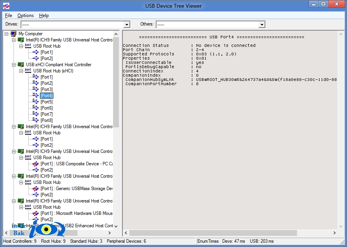The width and height of the screenshot is (347, 247).
Task: Select Port5 under USB Root Hub (xHCI)
Action: click(x=47, y=102)
